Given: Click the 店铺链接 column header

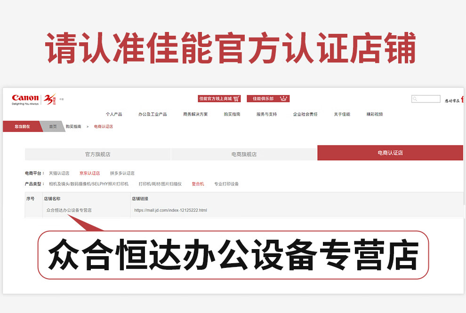Looking at the screenshot, I should (140, 198).
